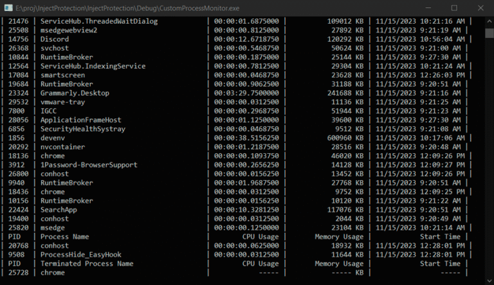Click PID value 21476
Screen dimensions: 494x285
click(x=18, y=21)
